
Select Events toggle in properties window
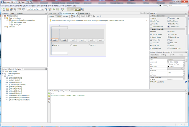pyautogui.click(x=172, y=55)
